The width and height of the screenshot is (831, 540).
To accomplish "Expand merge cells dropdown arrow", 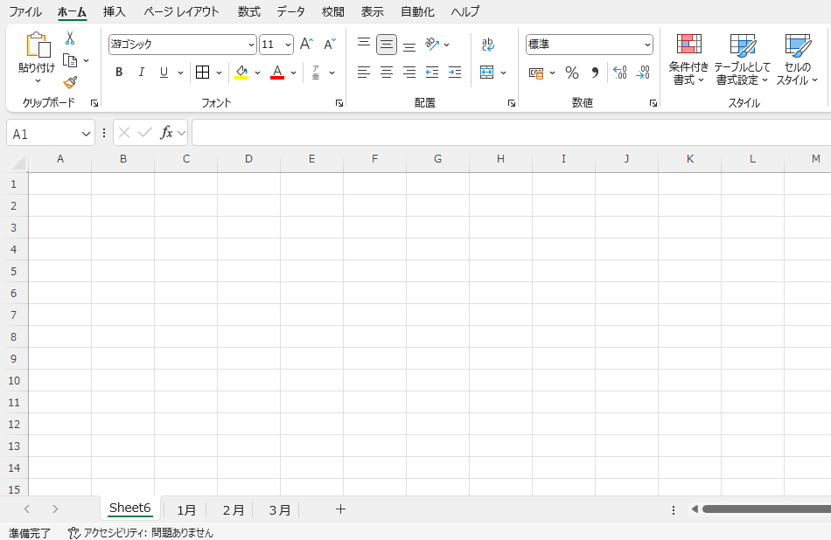I will (x=503, y=73).
